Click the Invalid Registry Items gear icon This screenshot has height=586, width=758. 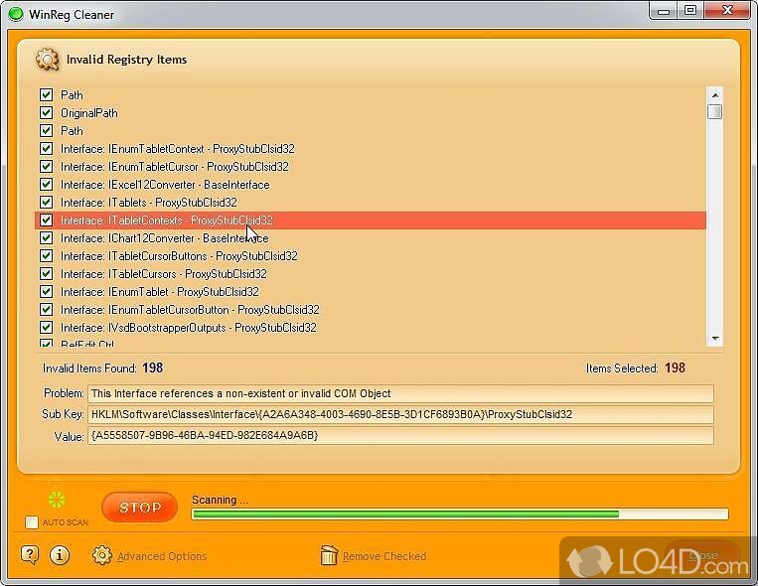pos(47,60)
